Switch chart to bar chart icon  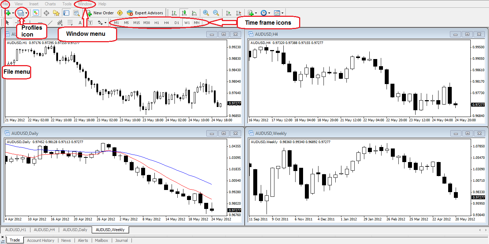[174, 13]
